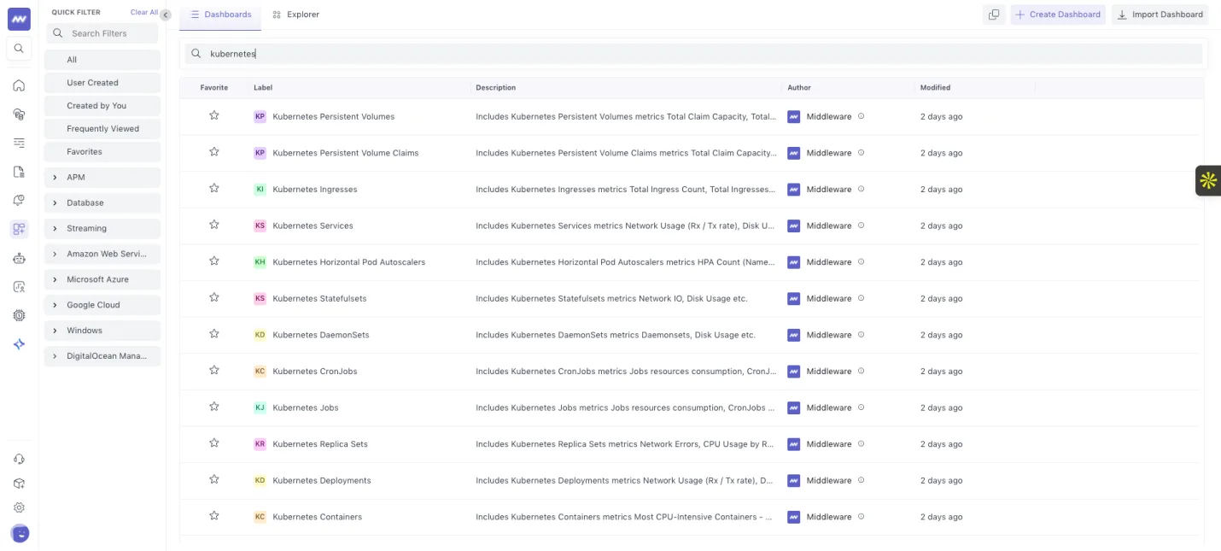
Task: Click the Import Dashboard button
Action: (1160, 15)
